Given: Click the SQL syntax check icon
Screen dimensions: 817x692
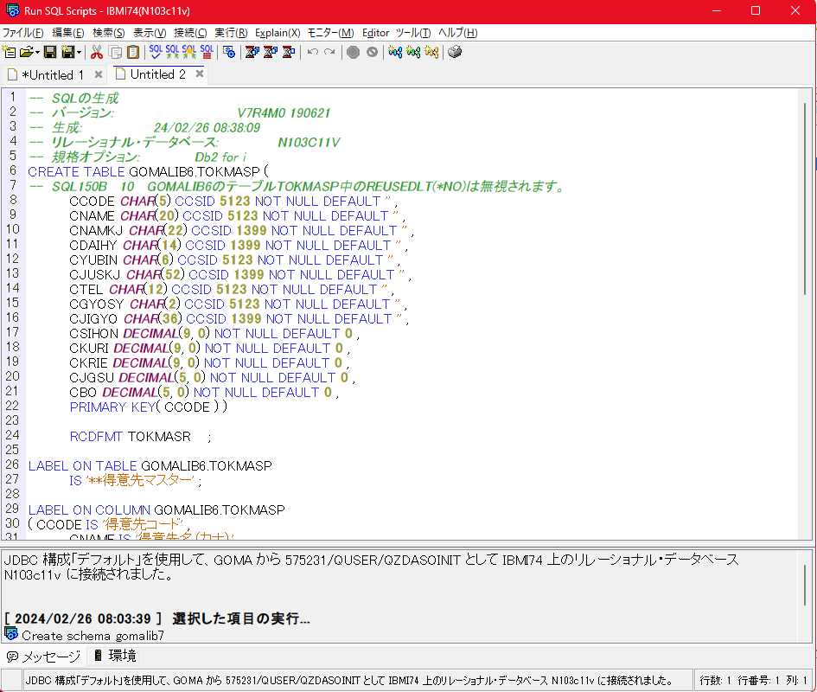Looking at the screenshot, I should point(156,52).
